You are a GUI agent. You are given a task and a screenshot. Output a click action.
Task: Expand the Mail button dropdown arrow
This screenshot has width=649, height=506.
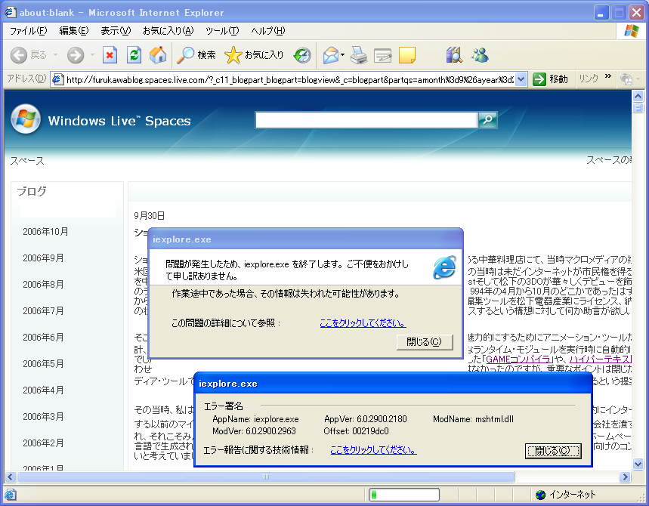tap(343, 55)
